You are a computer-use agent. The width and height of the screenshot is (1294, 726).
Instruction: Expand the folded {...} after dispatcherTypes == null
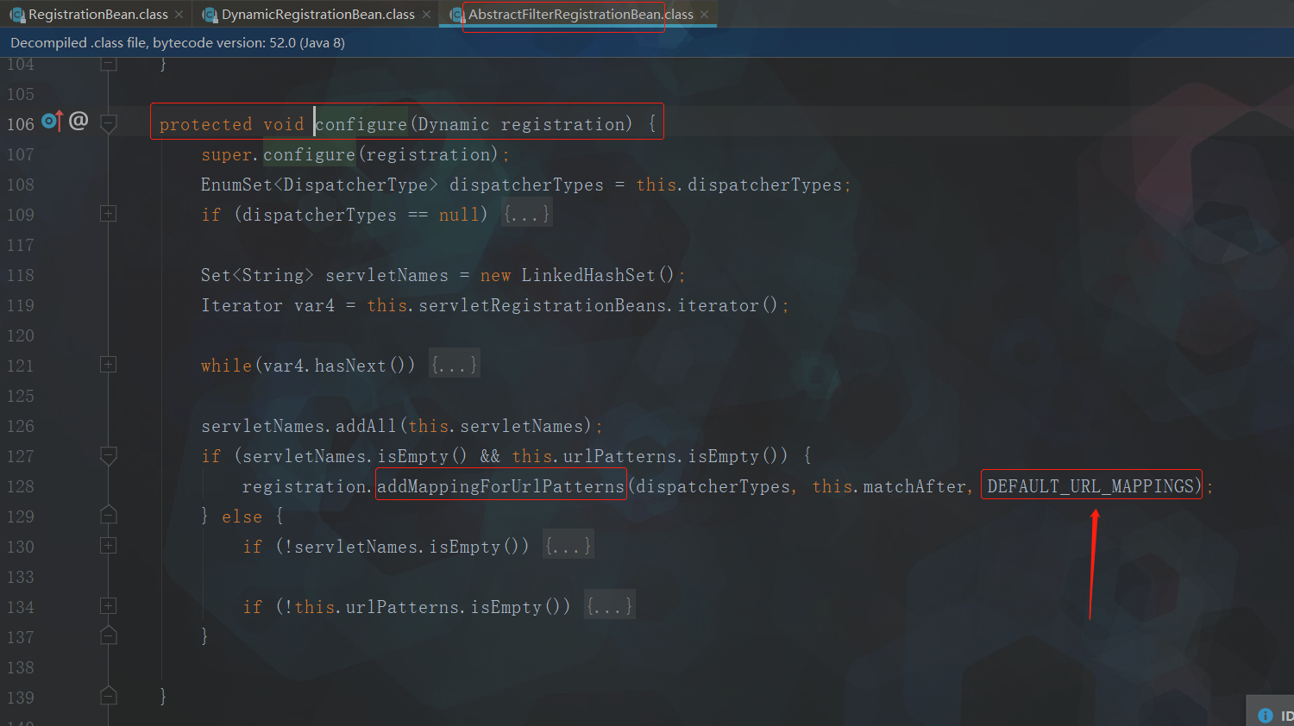coord(526,214)
